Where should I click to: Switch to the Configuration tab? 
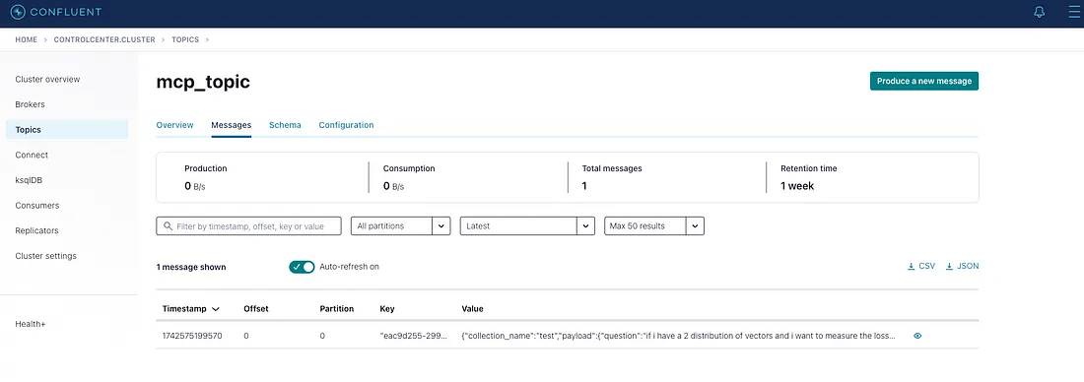(x=346, y=125)
